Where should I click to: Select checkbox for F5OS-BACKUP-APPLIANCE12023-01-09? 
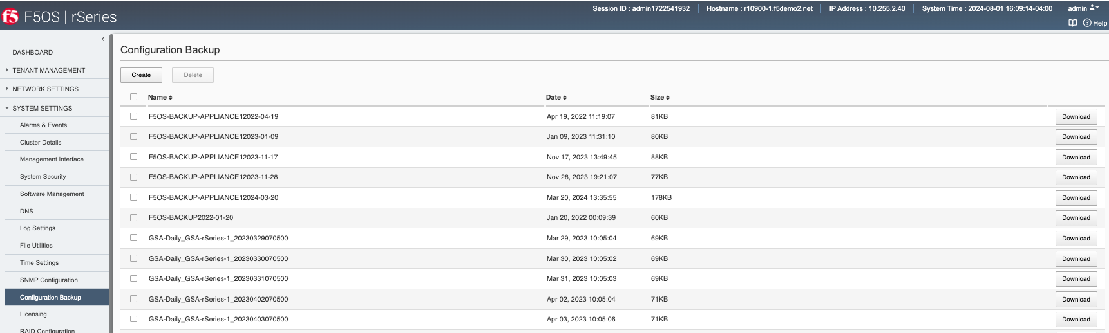coord(133,136)
